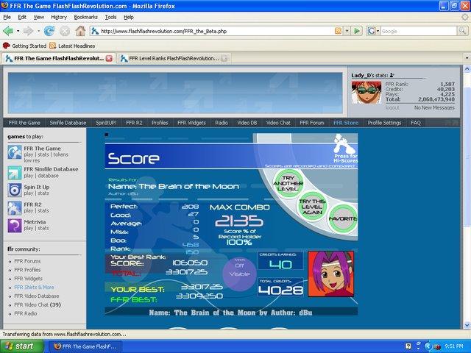
Task: Click the tokens link under FFR The Game
Action: (x=60, y=154)
